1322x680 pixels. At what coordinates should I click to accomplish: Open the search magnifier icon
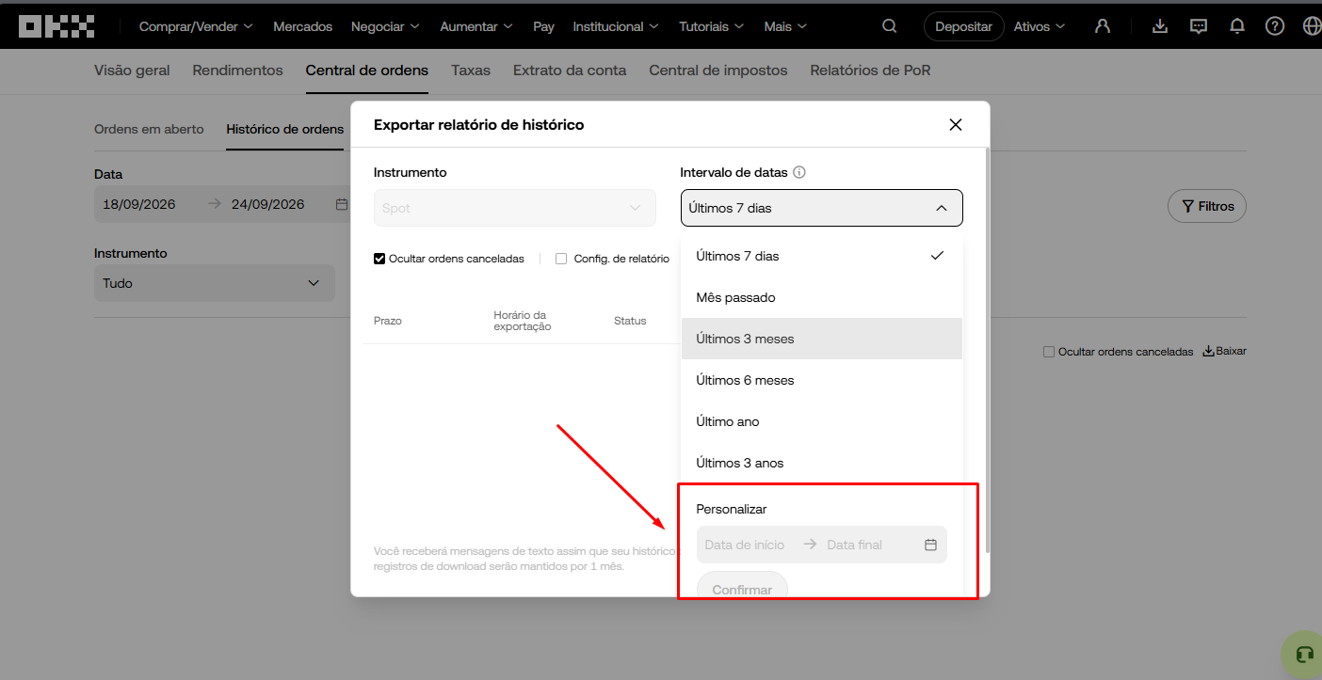[889, 26]
